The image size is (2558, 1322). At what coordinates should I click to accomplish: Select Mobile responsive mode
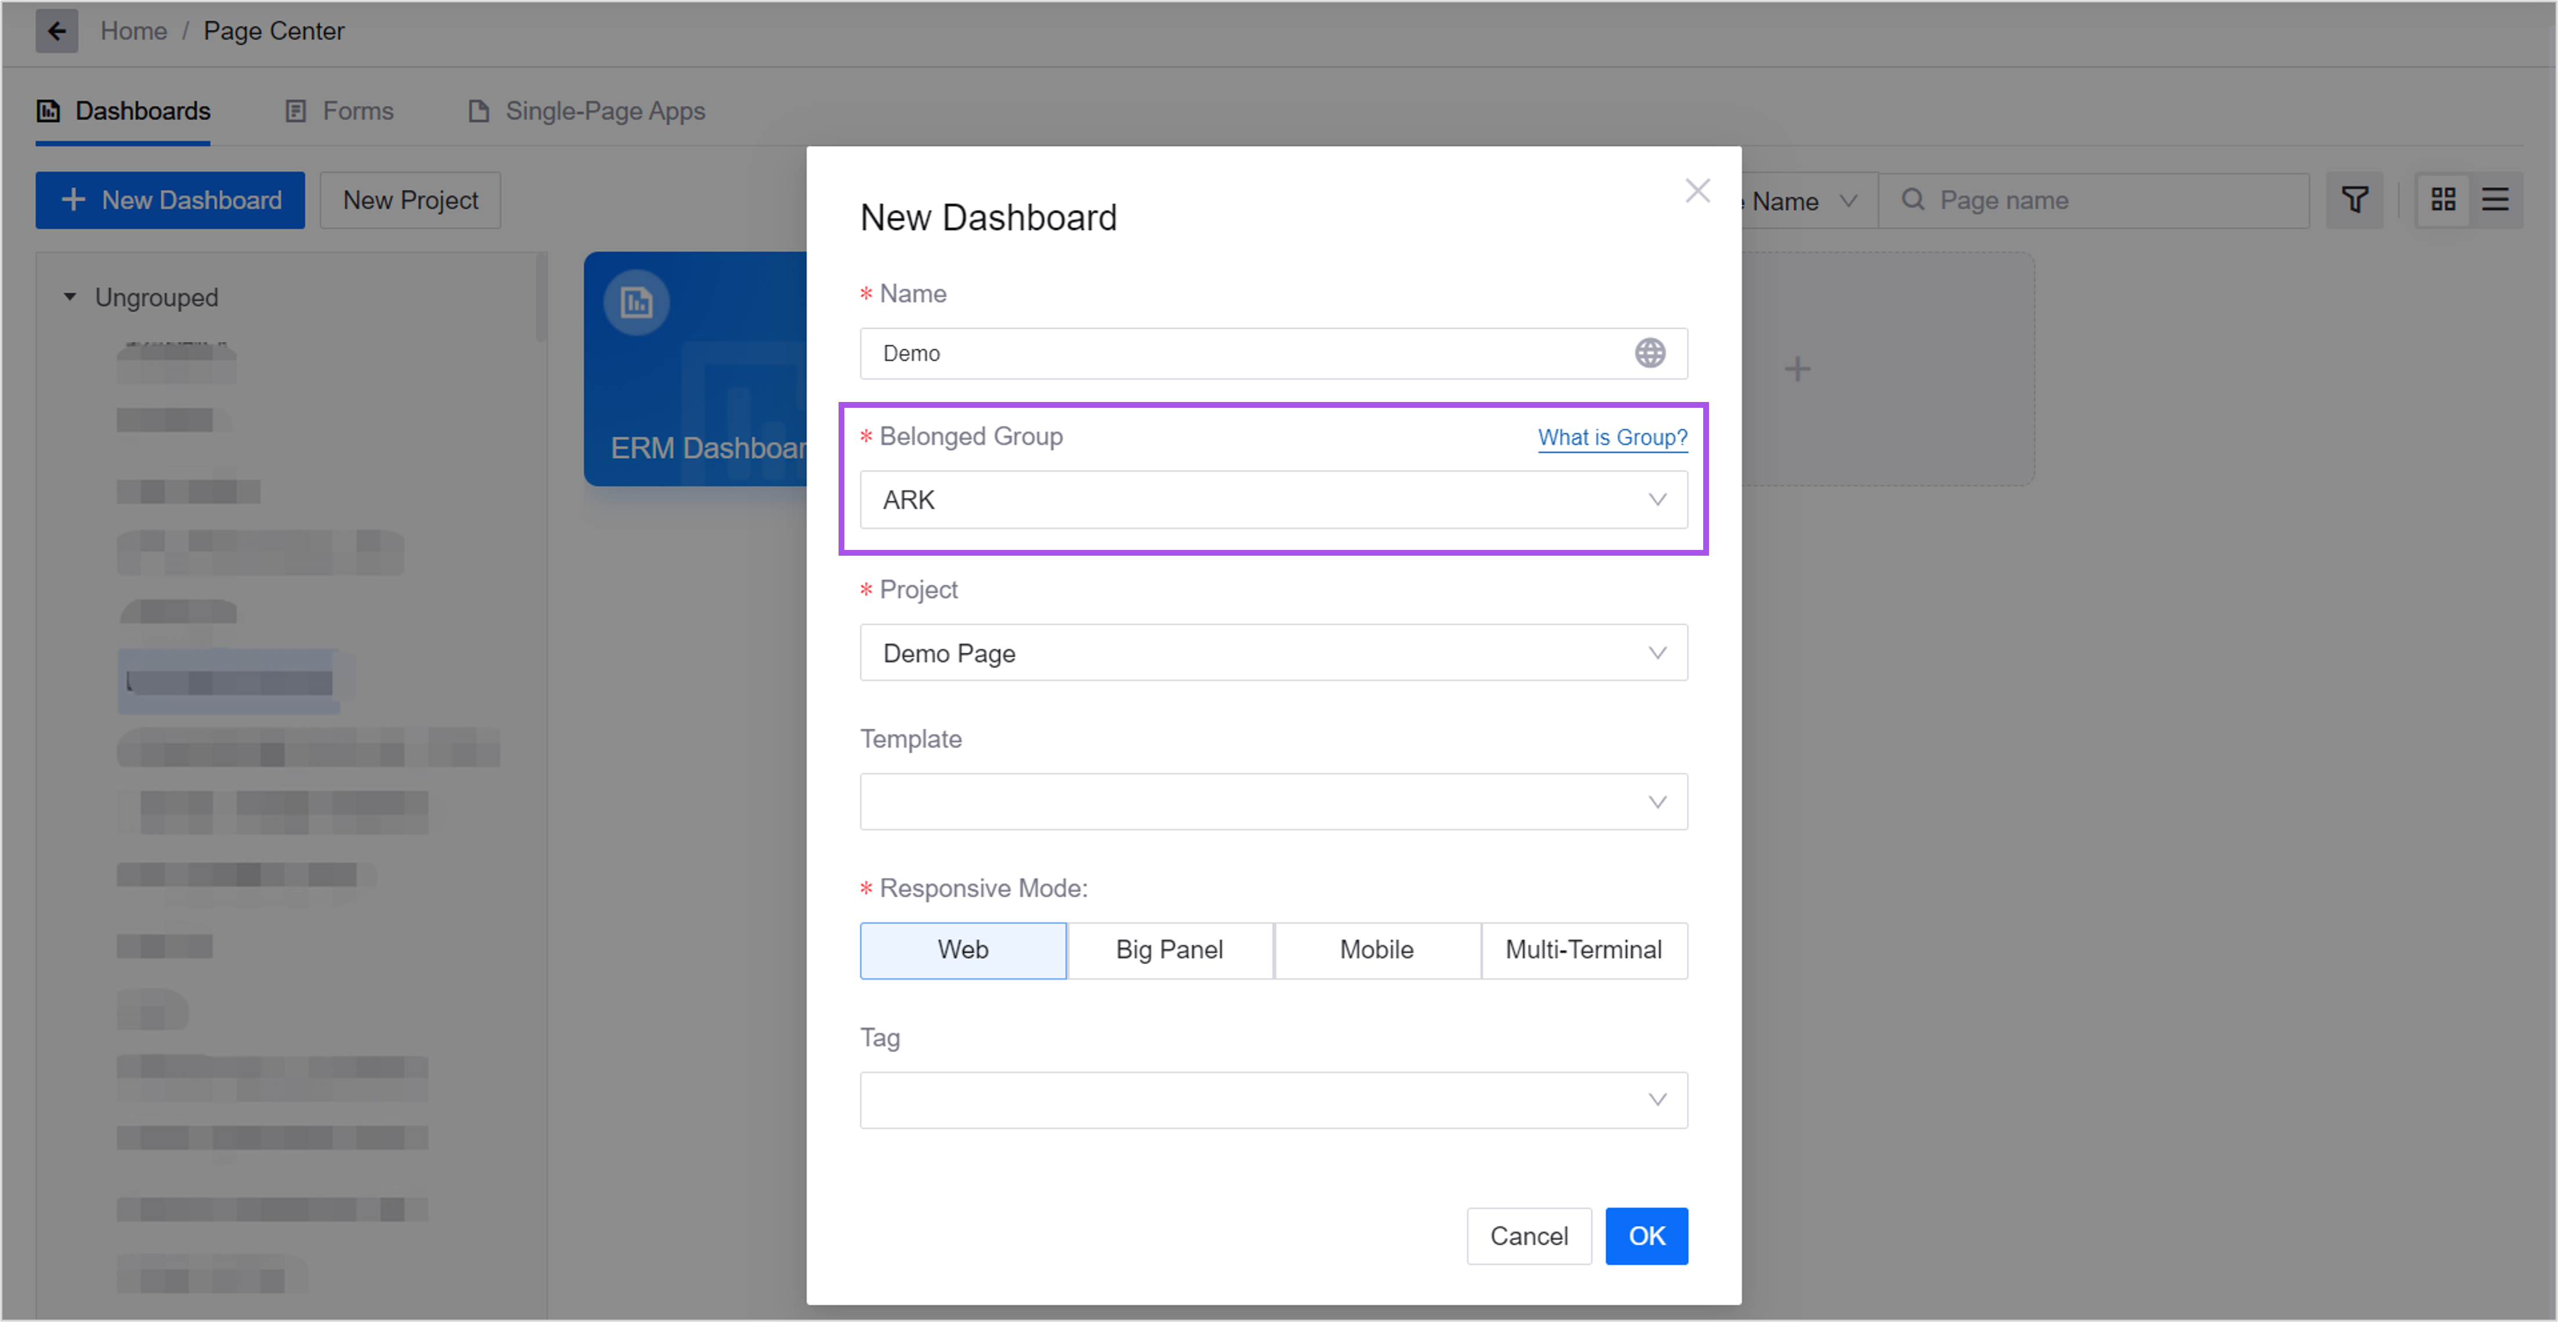click(1376, 950)
